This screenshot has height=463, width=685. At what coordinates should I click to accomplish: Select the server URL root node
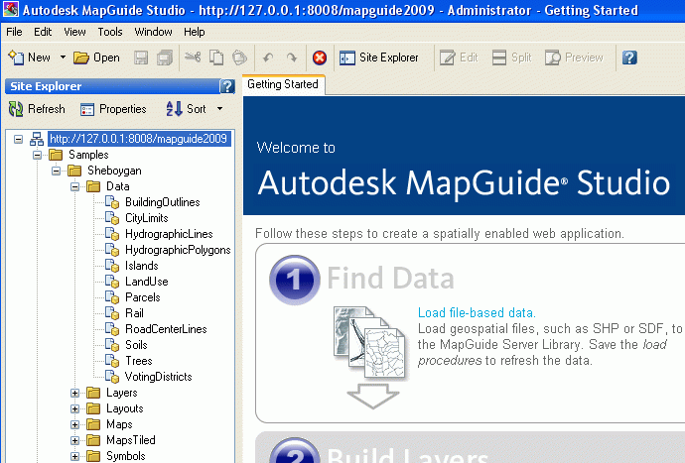138,139
